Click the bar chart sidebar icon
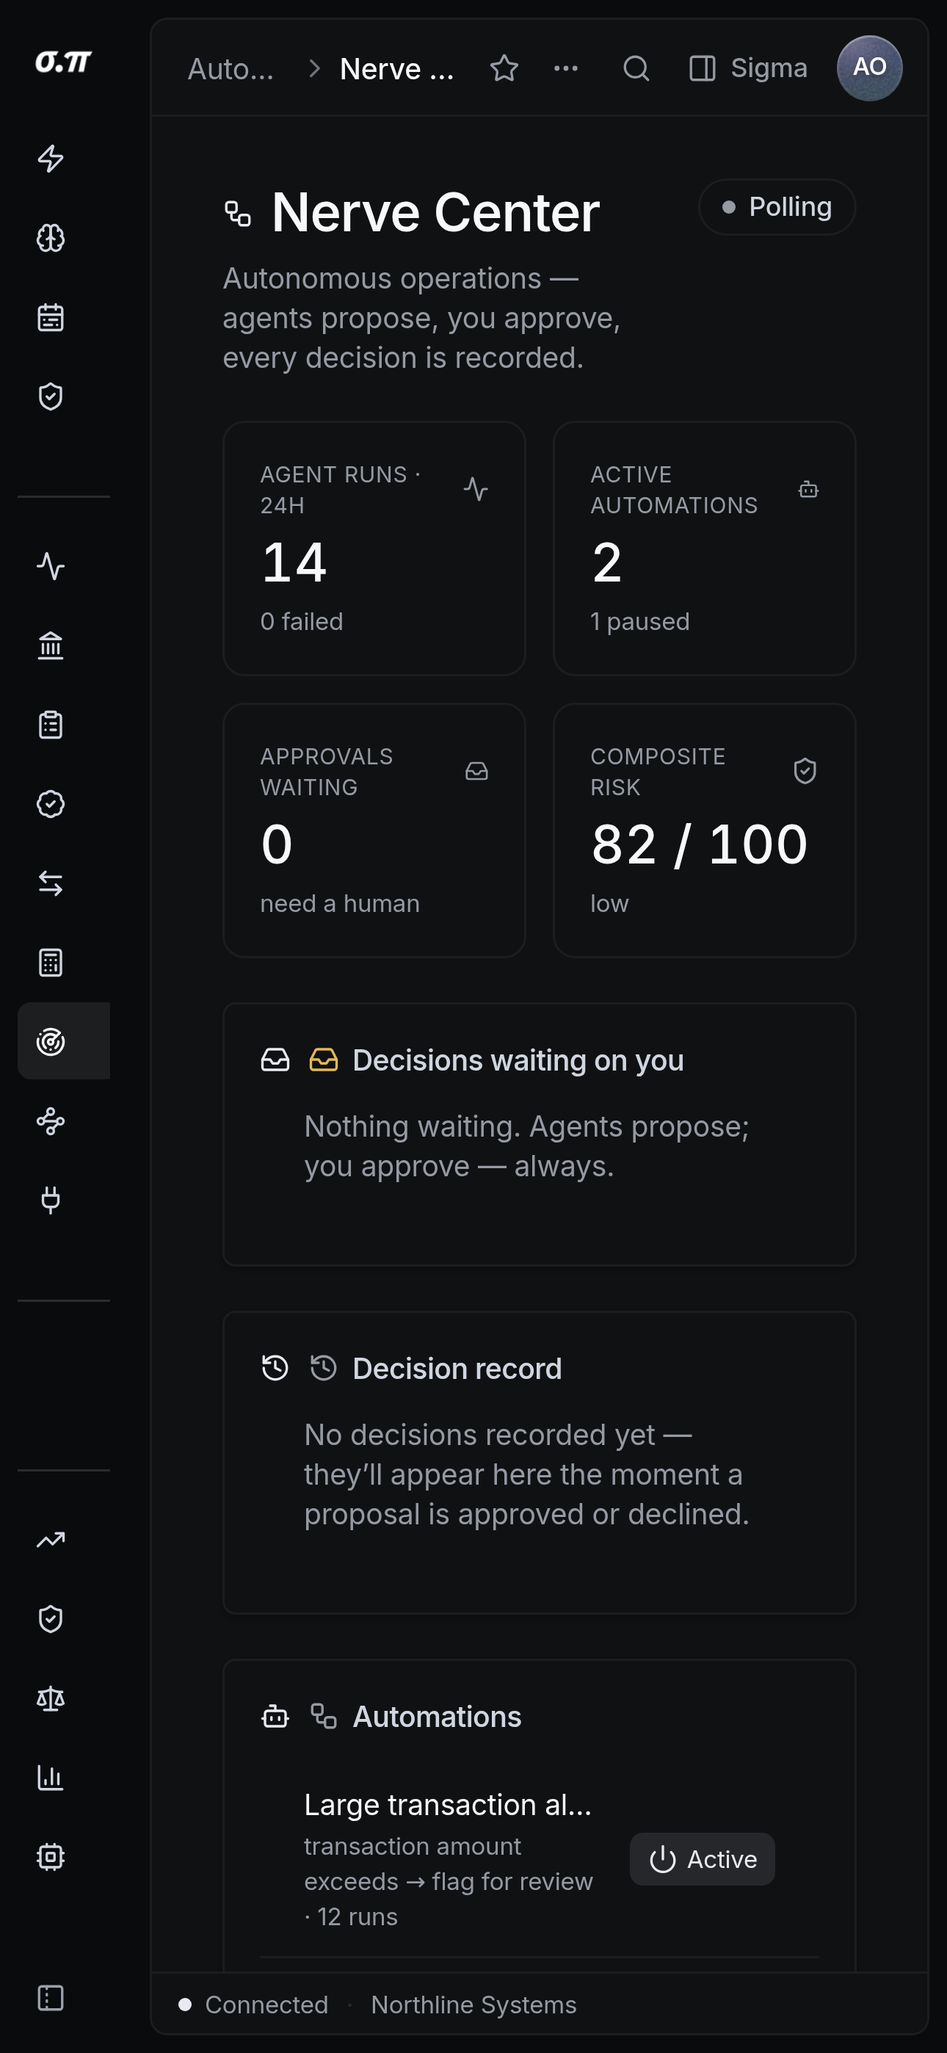947x2053 pixels. [x=50, y=1778]
